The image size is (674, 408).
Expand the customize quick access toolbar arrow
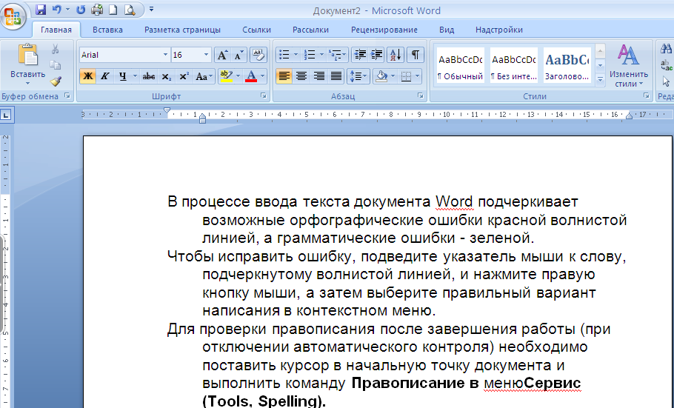point(151,9)
